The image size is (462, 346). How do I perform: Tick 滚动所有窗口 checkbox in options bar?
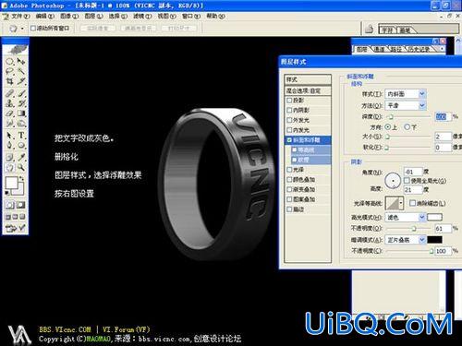coord(33,29)
